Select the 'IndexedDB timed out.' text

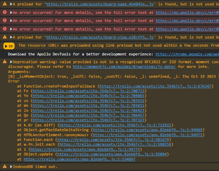(x=35, y=167)
